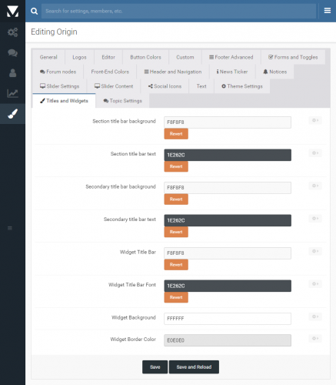Select the customization paintbrush icon in sidebar
The image size is (336, 385).
click(12, 114)
